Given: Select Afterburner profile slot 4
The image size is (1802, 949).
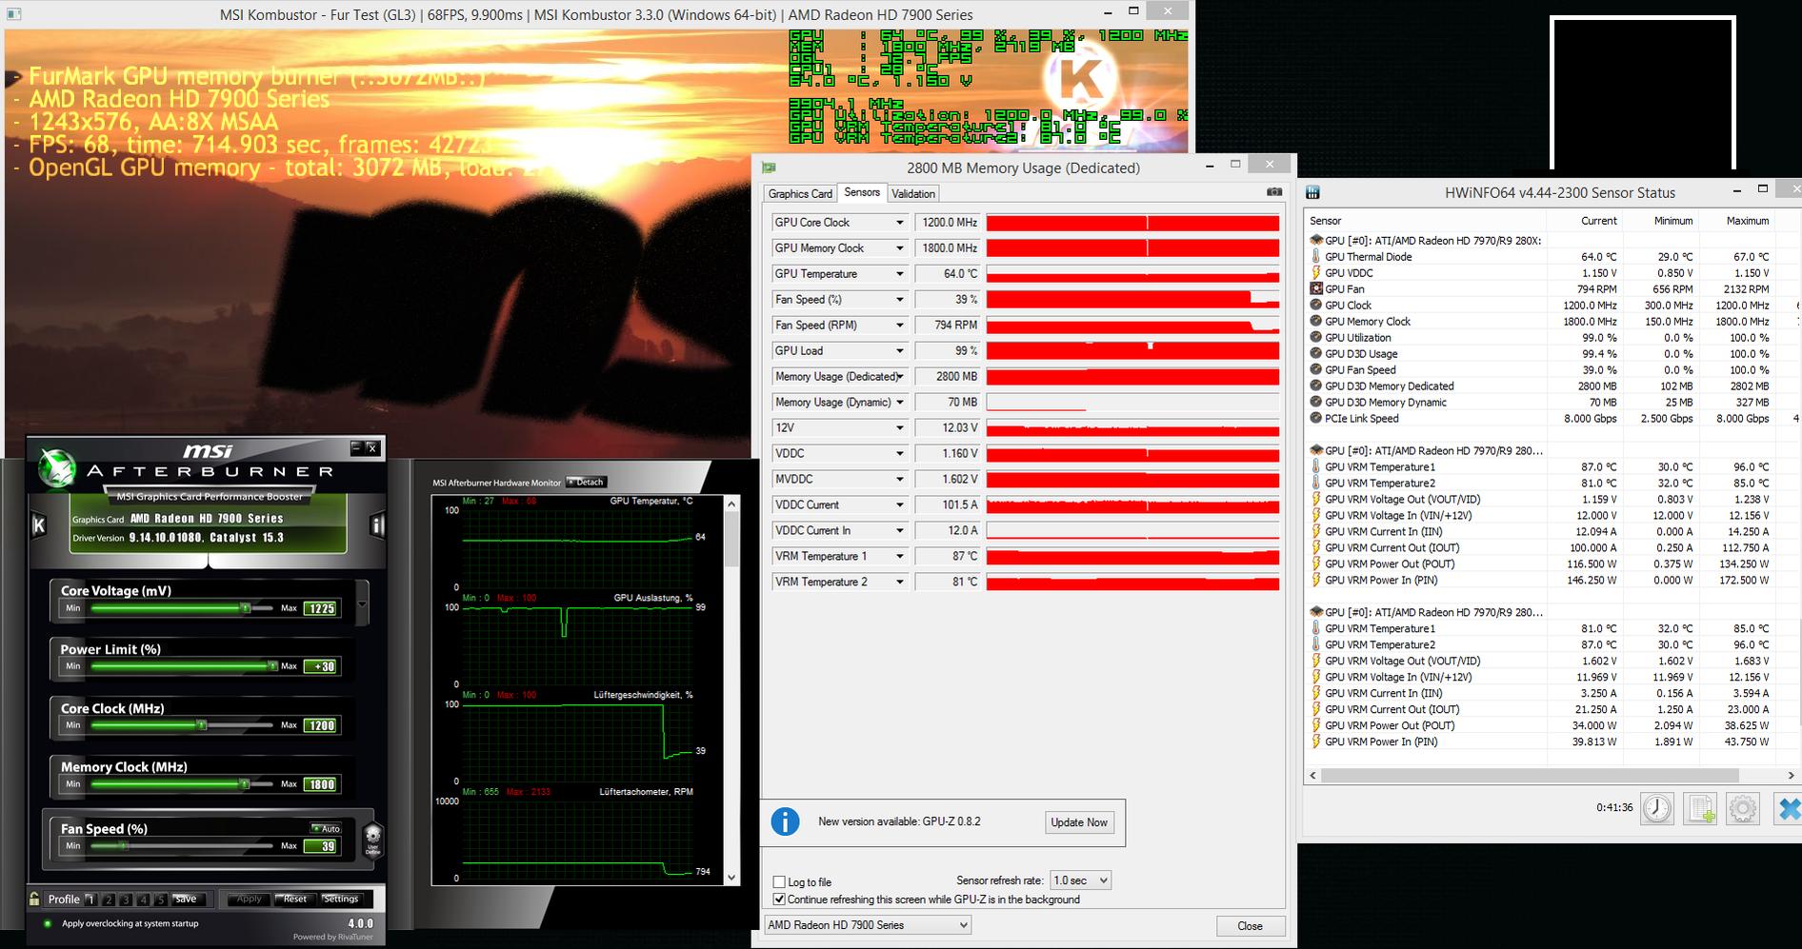Looking at the screenshot, I should [x=143, y=900].
